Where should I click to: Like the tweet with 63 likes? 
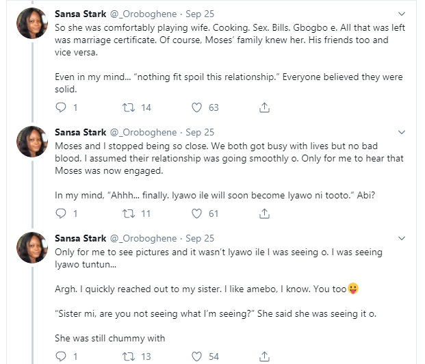[x=197, y=107]
